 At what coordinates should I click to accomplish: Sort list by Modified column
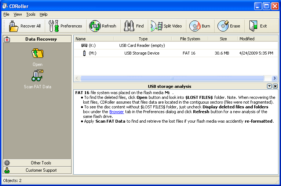click(258, 39)
